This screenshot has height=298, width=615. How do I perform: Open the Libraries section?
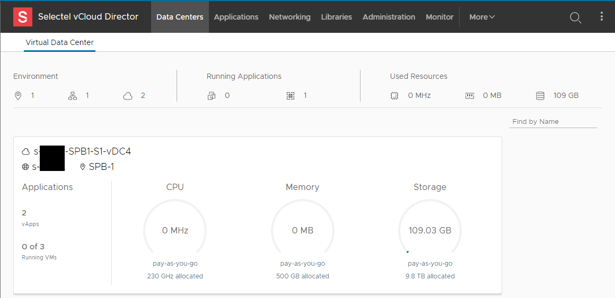click(337, 17)
